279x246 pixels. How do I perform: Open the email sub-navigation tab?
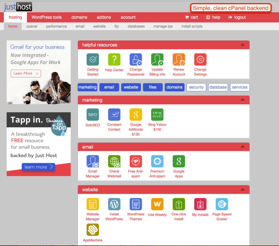point(80,26)
